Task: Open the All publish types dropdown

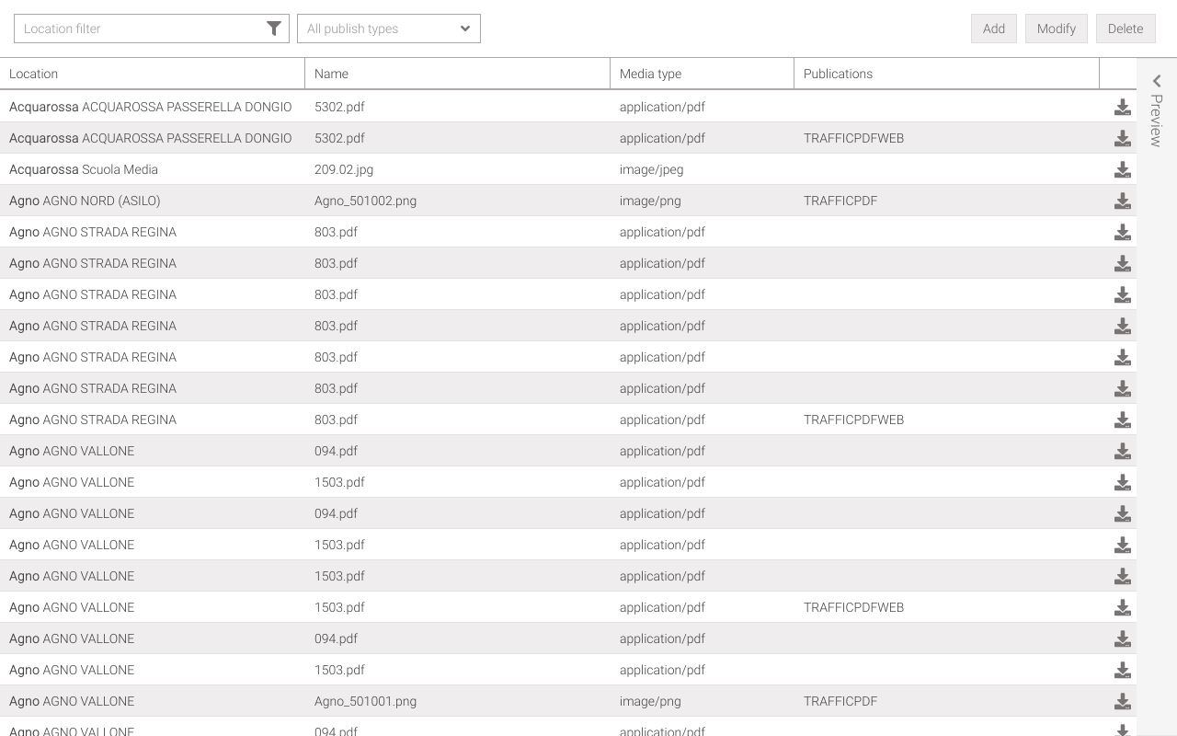Action: click(x=388, y=29)
